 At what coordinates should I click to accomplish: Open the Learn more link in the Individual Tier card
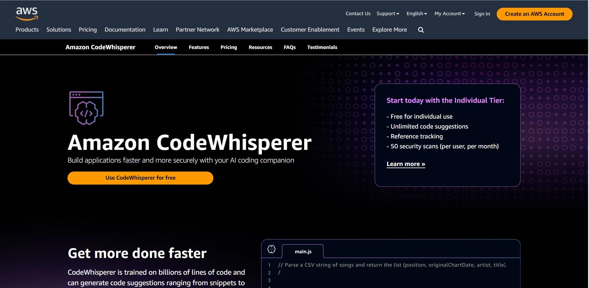pos(406,164)
